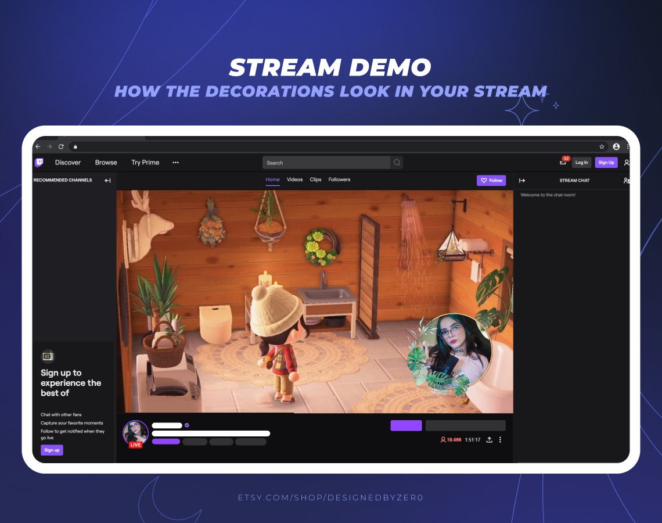Viewport: 662px width, 523px height.
Task: Bookmark page with the star icon
Action: click(602, 146)
